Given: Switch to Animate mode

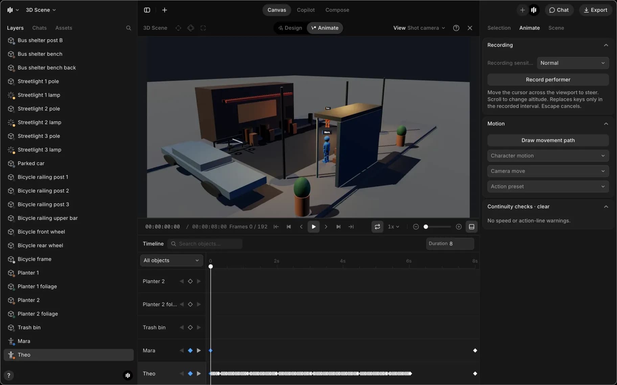Looking at the screenshot, I should 325,28.
